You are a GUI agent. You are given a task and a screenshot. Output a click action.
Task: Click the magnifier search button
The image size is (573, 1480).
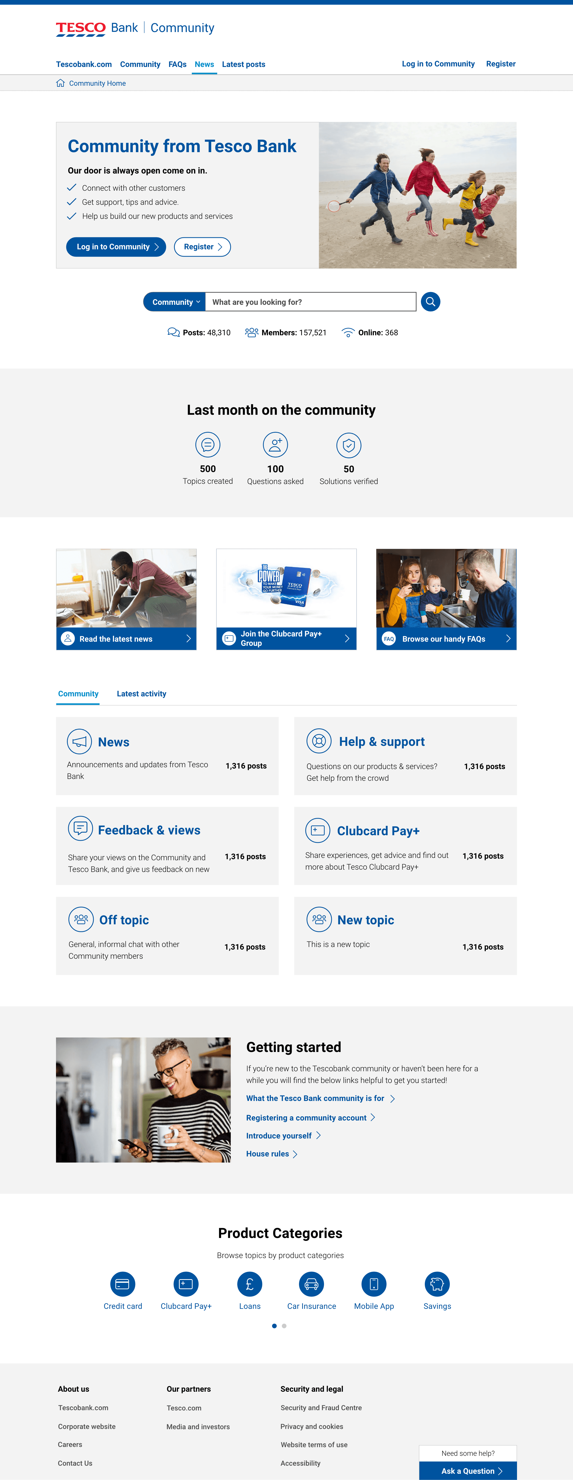coord(430,302)
